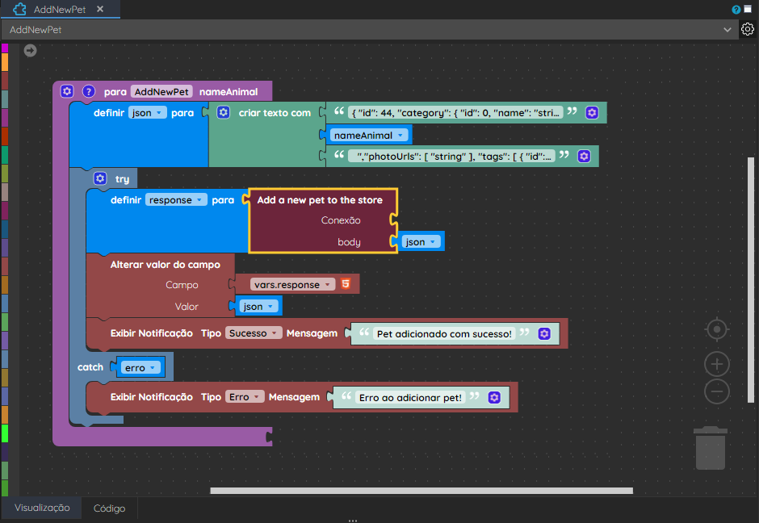759x523 pixels.
Task: Edit the 'Pet adicionado com sucesso!' message text
Action: [444, 334]
